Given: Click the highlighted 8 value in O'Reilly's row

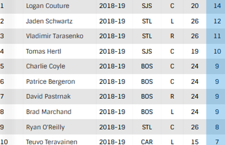Looking at the screenshot, I should [x=217, y=127].
